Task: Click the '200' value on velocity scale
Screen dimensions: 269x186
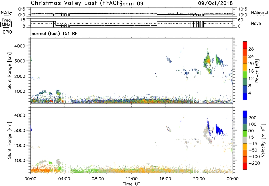Action: pyautogui.click(x=252, y=118)
